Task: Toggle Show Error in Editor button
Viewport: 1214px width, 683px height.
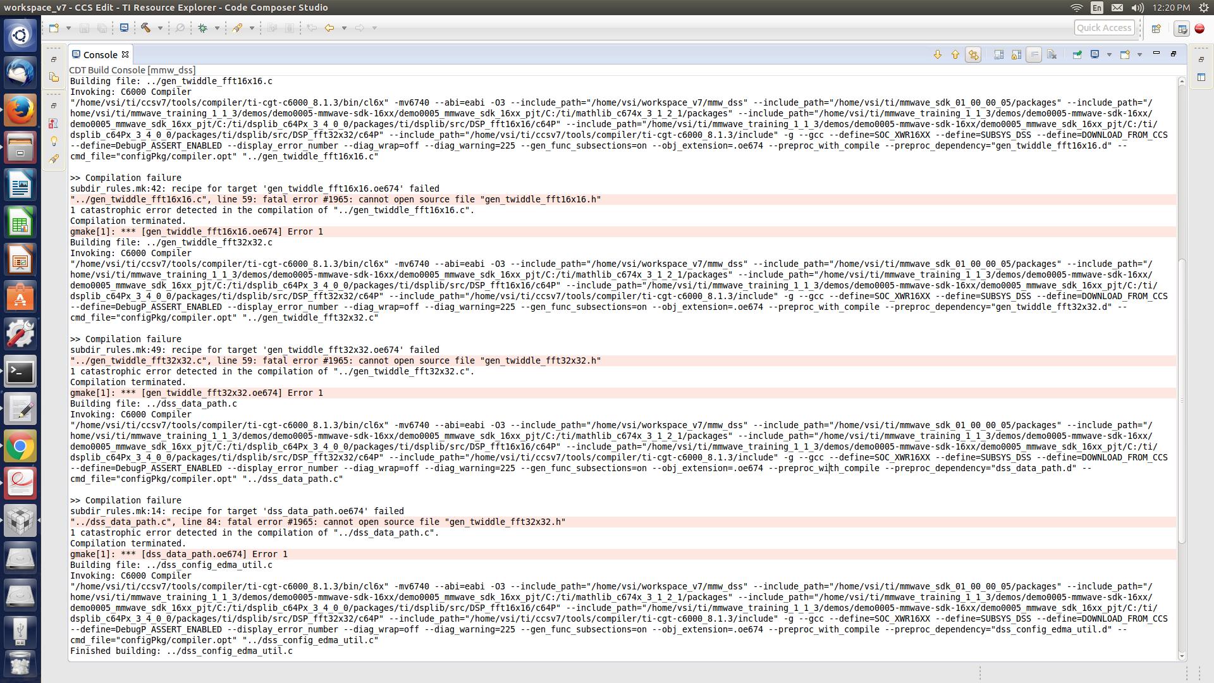Action: click(973, 54)
